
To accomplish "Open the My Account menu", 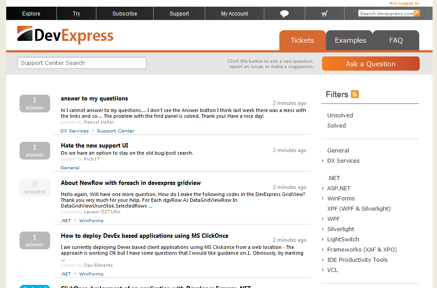I will click(234, 13).
